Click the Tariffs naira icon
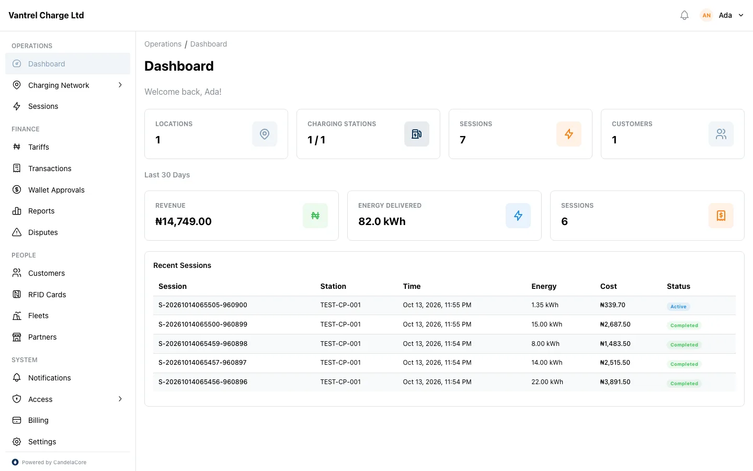 (17, 147)
